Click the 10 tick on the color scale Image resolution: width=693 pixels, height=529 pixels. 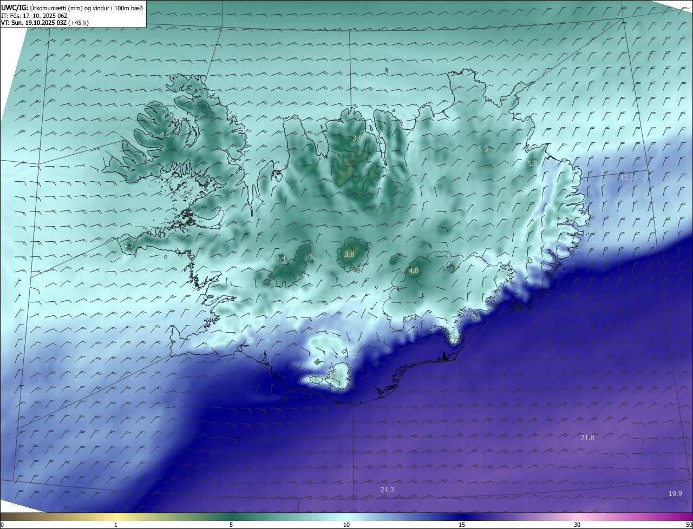point(346,525)
